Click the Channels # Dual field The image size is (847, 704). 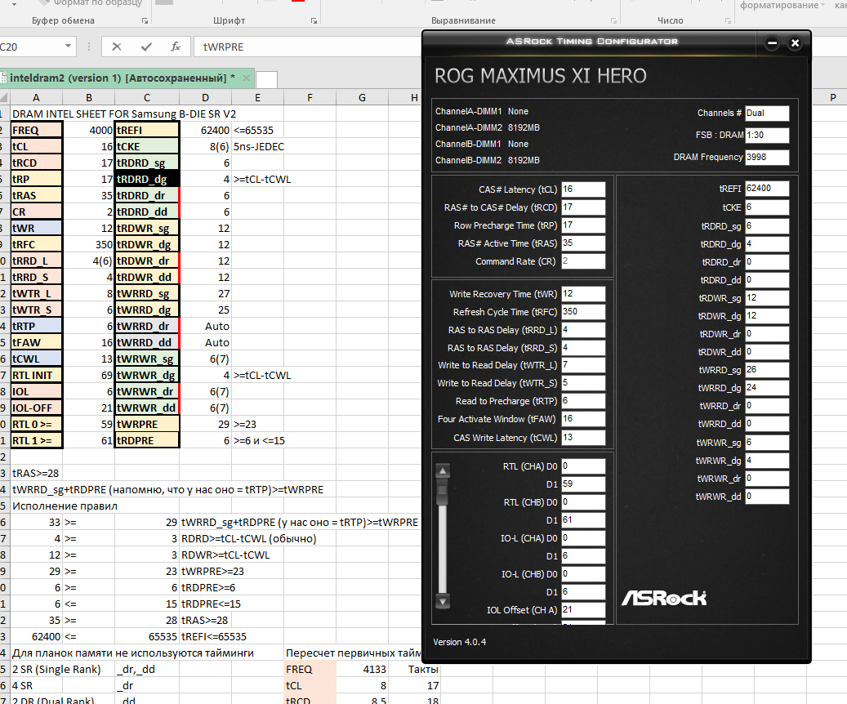(767, 114)
